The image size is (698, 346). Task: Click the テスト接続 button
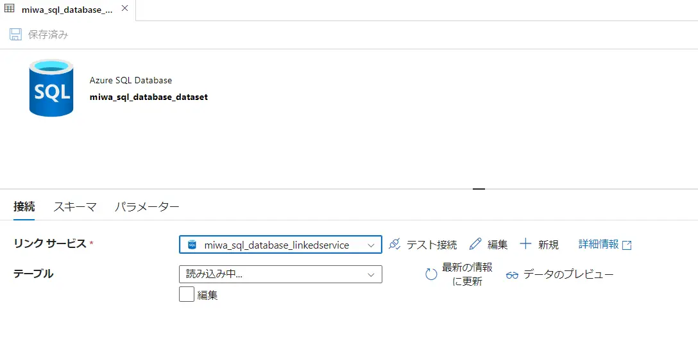(x=422, y=244)
